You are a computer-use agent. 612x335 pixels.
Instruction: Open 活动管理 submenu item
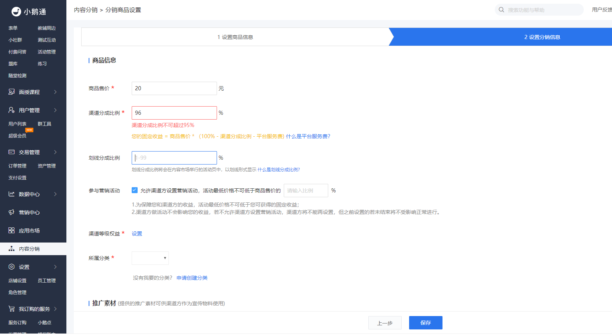[x=47, y=52]
